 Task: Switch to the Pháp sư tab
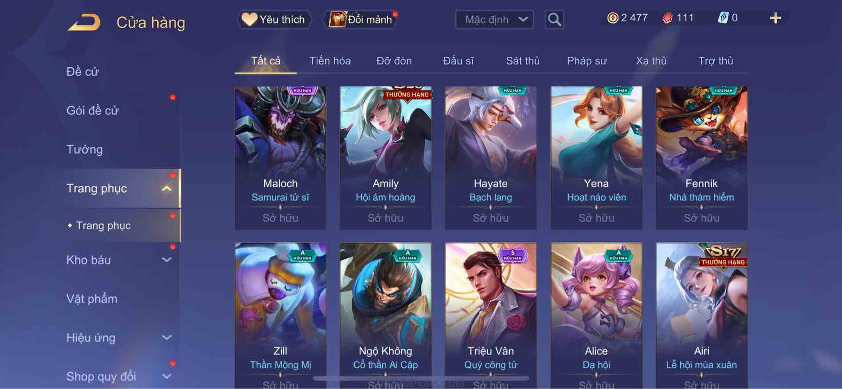click(587, 61)
